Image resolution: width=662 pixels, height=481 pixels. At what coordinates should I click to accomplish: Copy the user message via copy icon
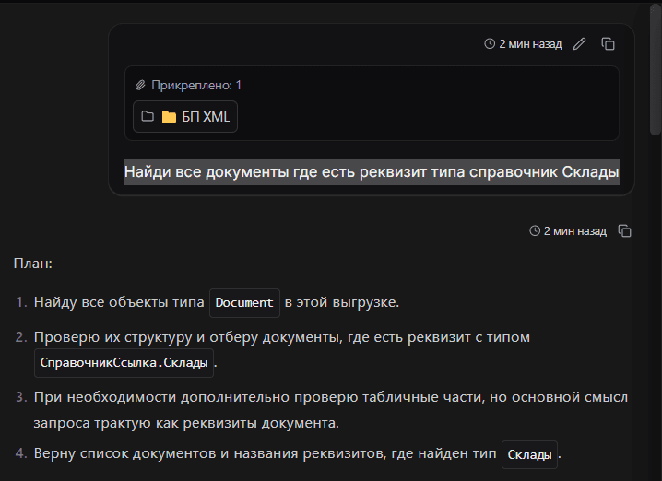608,44
